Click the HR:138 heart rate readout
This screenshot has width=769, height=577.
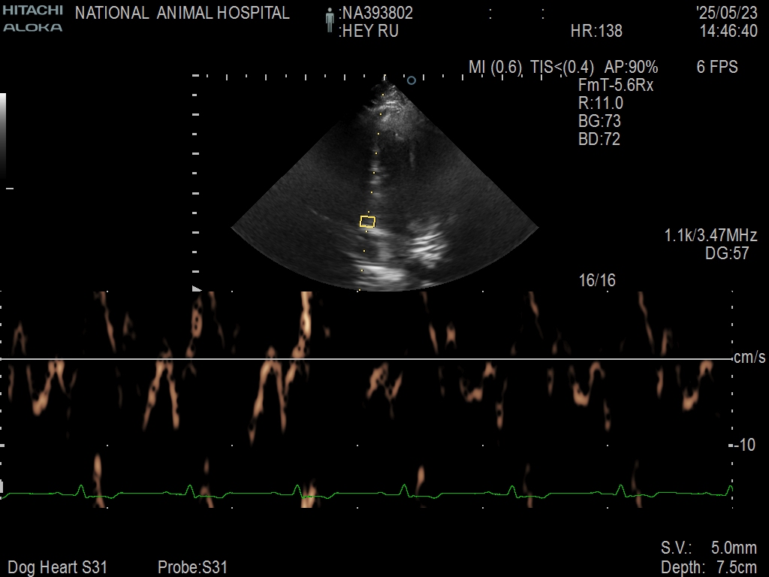[x=596, y=31]
